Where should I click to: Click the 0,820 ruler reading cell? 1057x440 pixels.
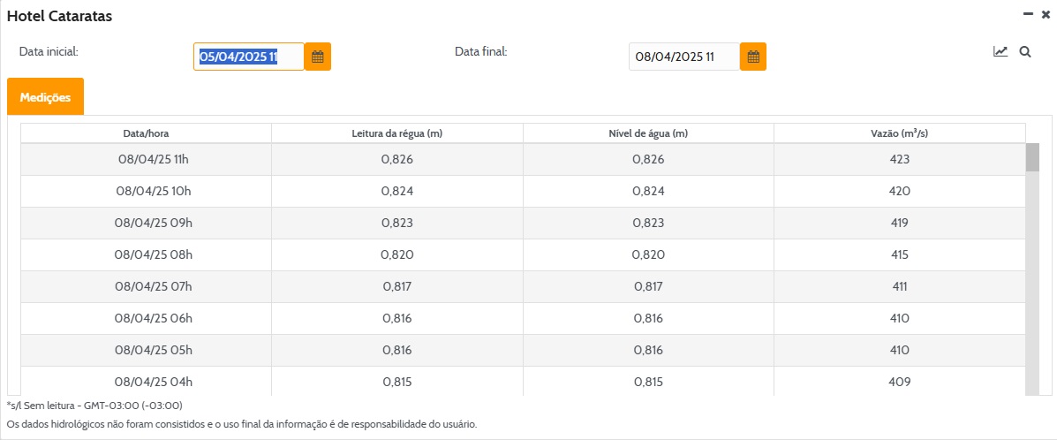point(396,254)
